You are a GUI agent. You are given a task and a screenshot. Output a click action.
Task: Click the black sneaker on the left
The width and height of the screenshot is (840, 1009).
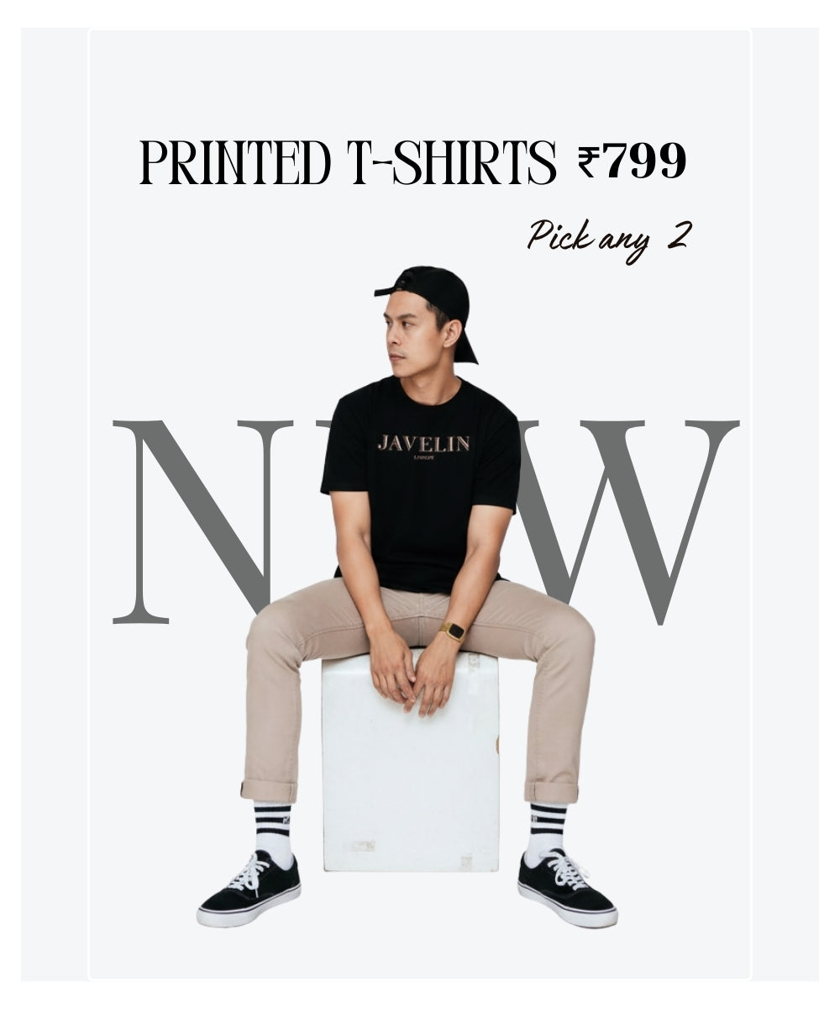click(x=249, y=888)
